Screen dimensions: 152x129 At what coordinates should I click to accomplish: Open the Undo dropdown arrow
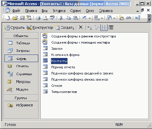click(89, 18)
